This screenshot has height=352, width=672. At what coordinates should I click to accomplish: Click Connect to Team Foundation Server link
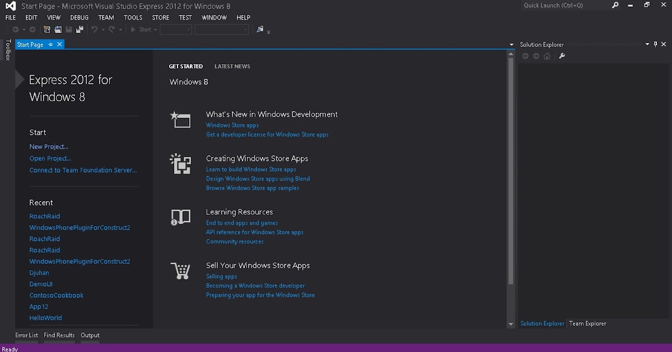coord(83,170)
